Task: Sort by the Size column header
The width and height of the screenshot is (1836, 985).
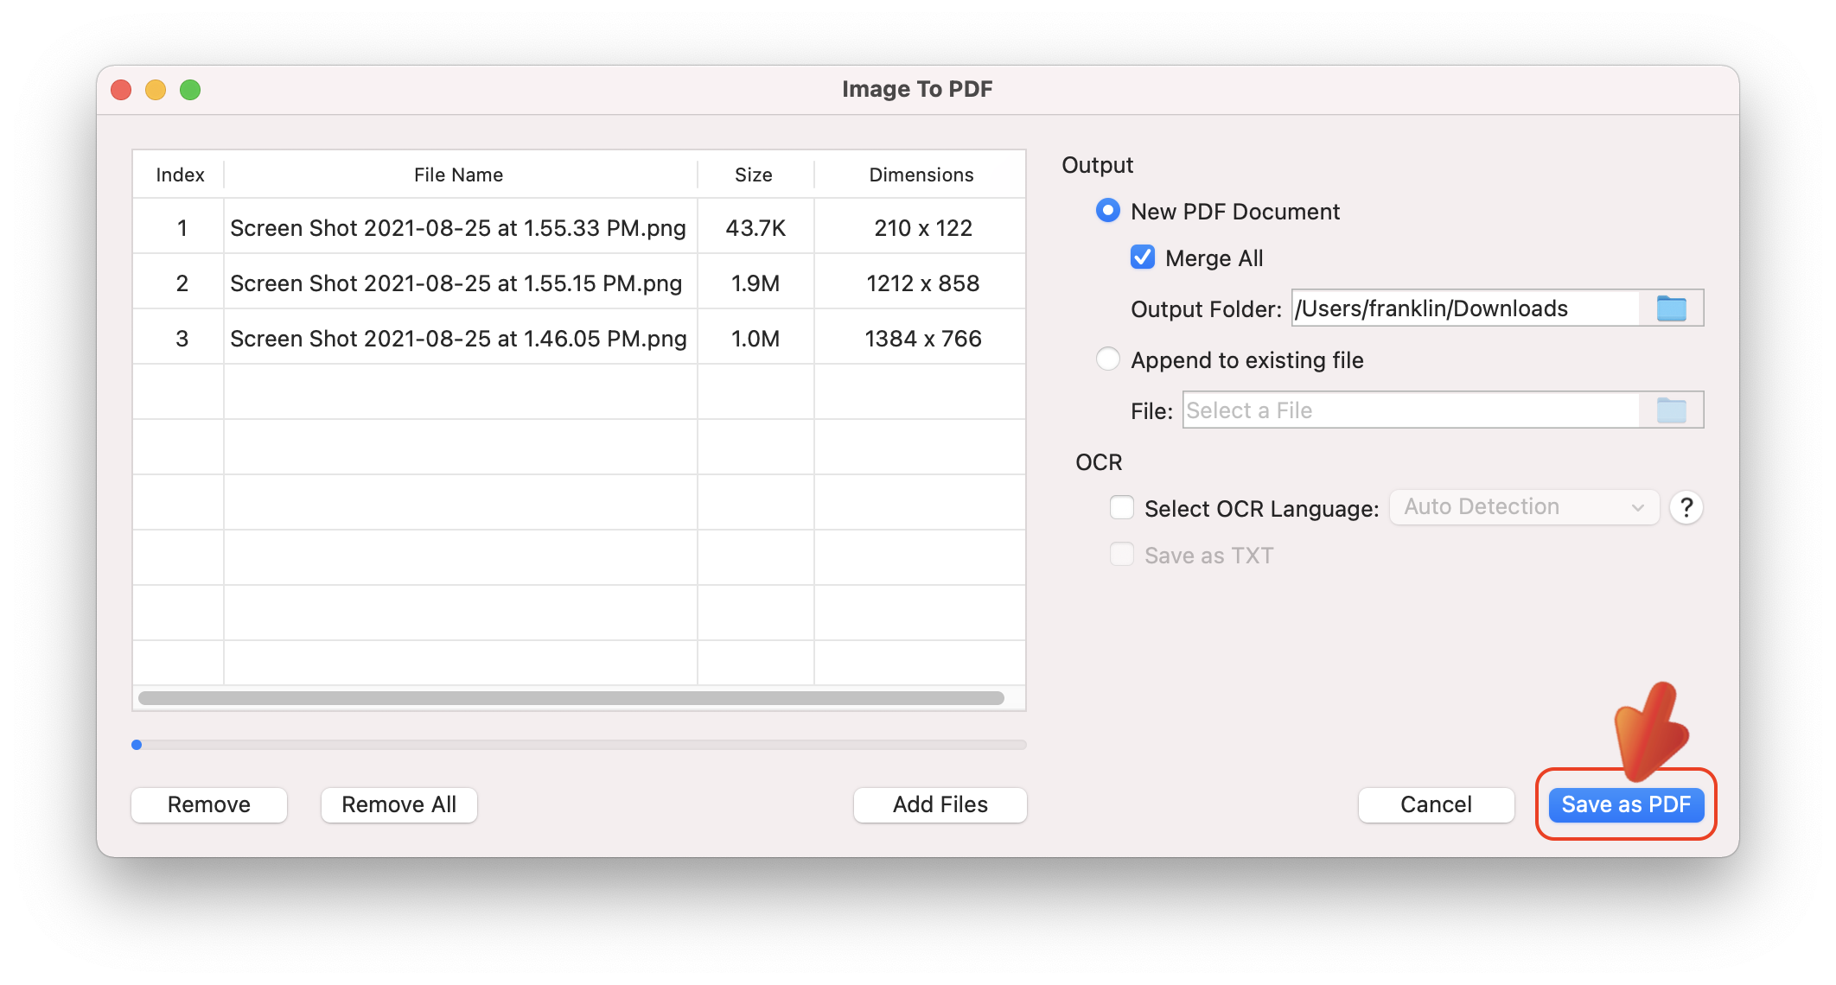Action: click(x=754, y=175)
